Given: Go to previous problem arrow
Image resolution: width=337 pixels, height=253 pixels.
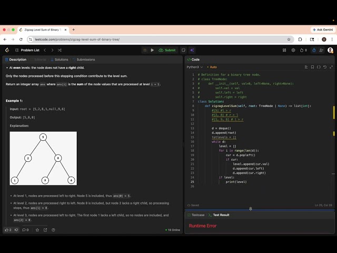Looking at the screenshot, I should tap(45, 50).
